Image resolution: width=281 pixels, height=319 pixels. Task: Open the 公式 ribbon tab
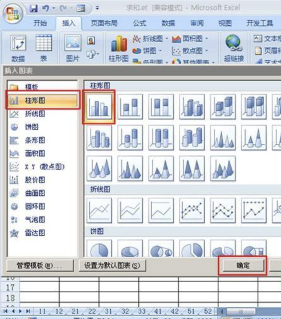139,23
